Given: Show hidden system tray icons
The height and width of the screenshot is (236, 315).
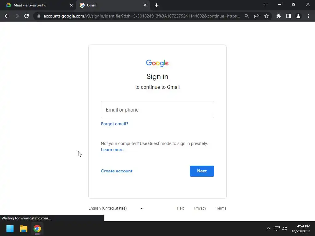Looking at the screenshot, I should pos(268,229).
